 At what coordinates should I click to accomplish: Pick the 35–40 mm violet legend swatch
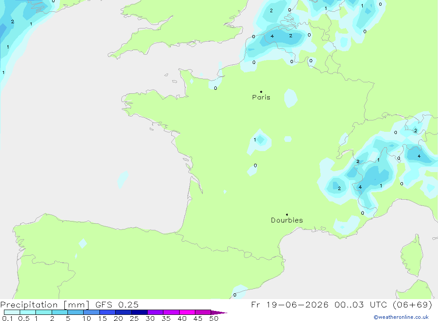[x=171, y=312]
